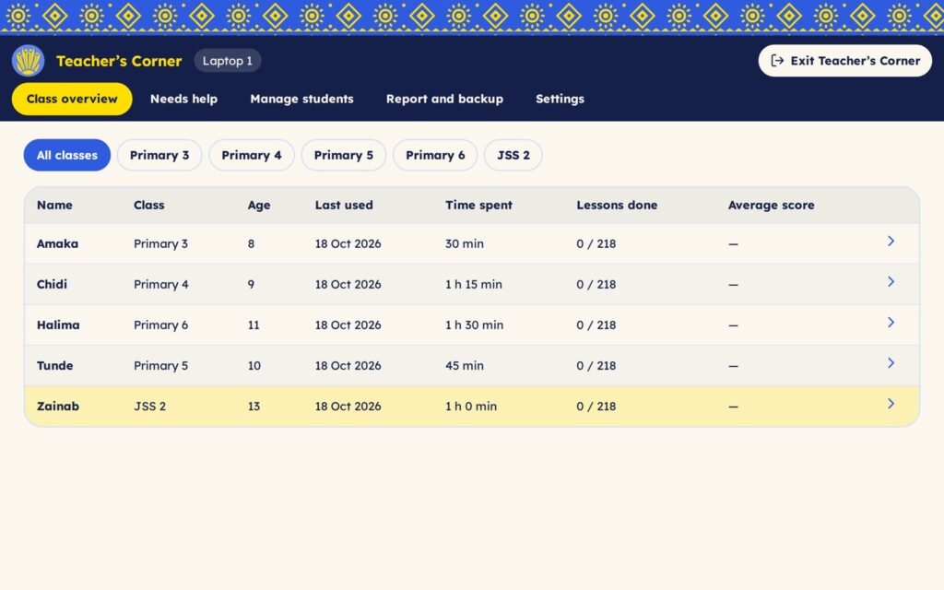944x590 pixels.
Task: Filter by JSS 2 class
Action: [513, 155]
